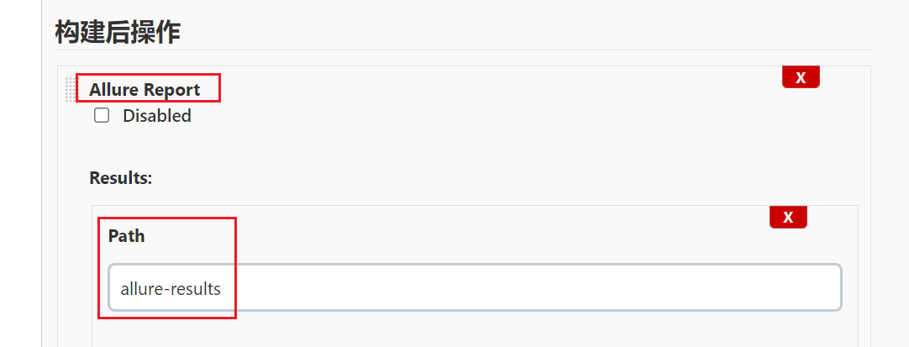Focus the Path input field
This screenshot has height=347, width=909.
pyautogui.click(x=475, y=288)
